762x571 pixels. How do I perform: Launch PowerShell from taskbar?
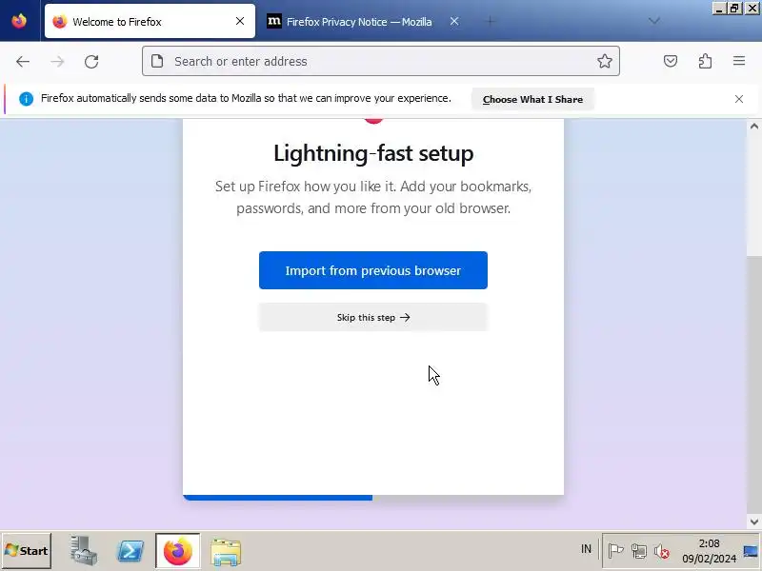click(x=130, y=551)
